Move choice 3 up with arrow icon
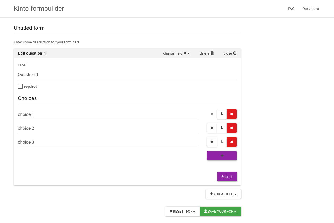The width and height of the screenshot is (334, 223). pos(212,142)
